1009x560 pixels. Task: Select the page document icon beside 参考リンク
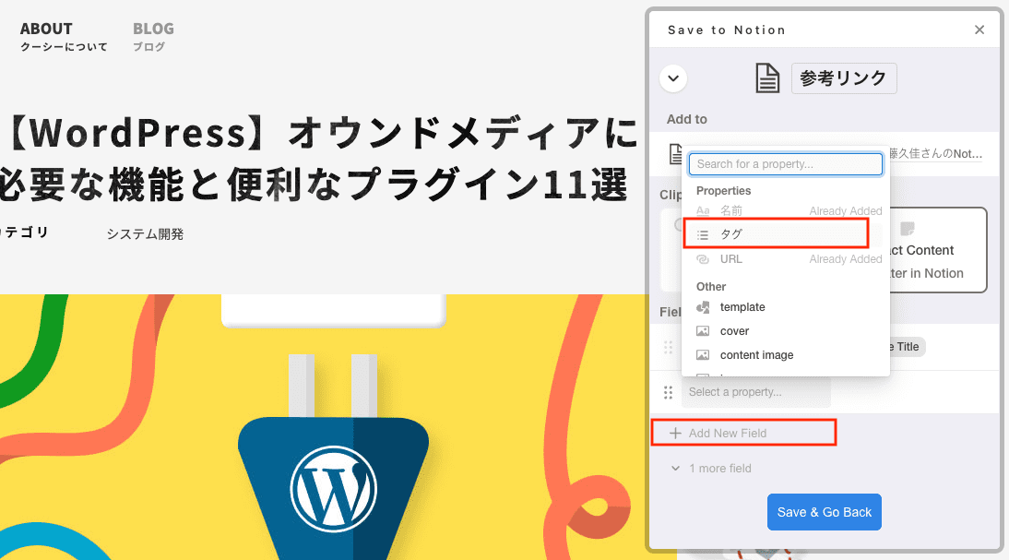(x=767, y=78)
